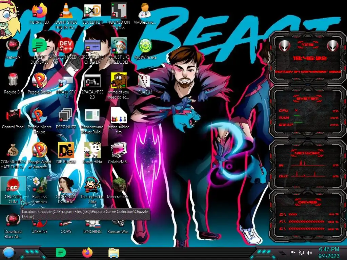Image resolution: width=347 pixels, height=260 pixels.
Task: Click the SYSTEM gadget header
Action: pyautogui.click(x=307, y=99)
